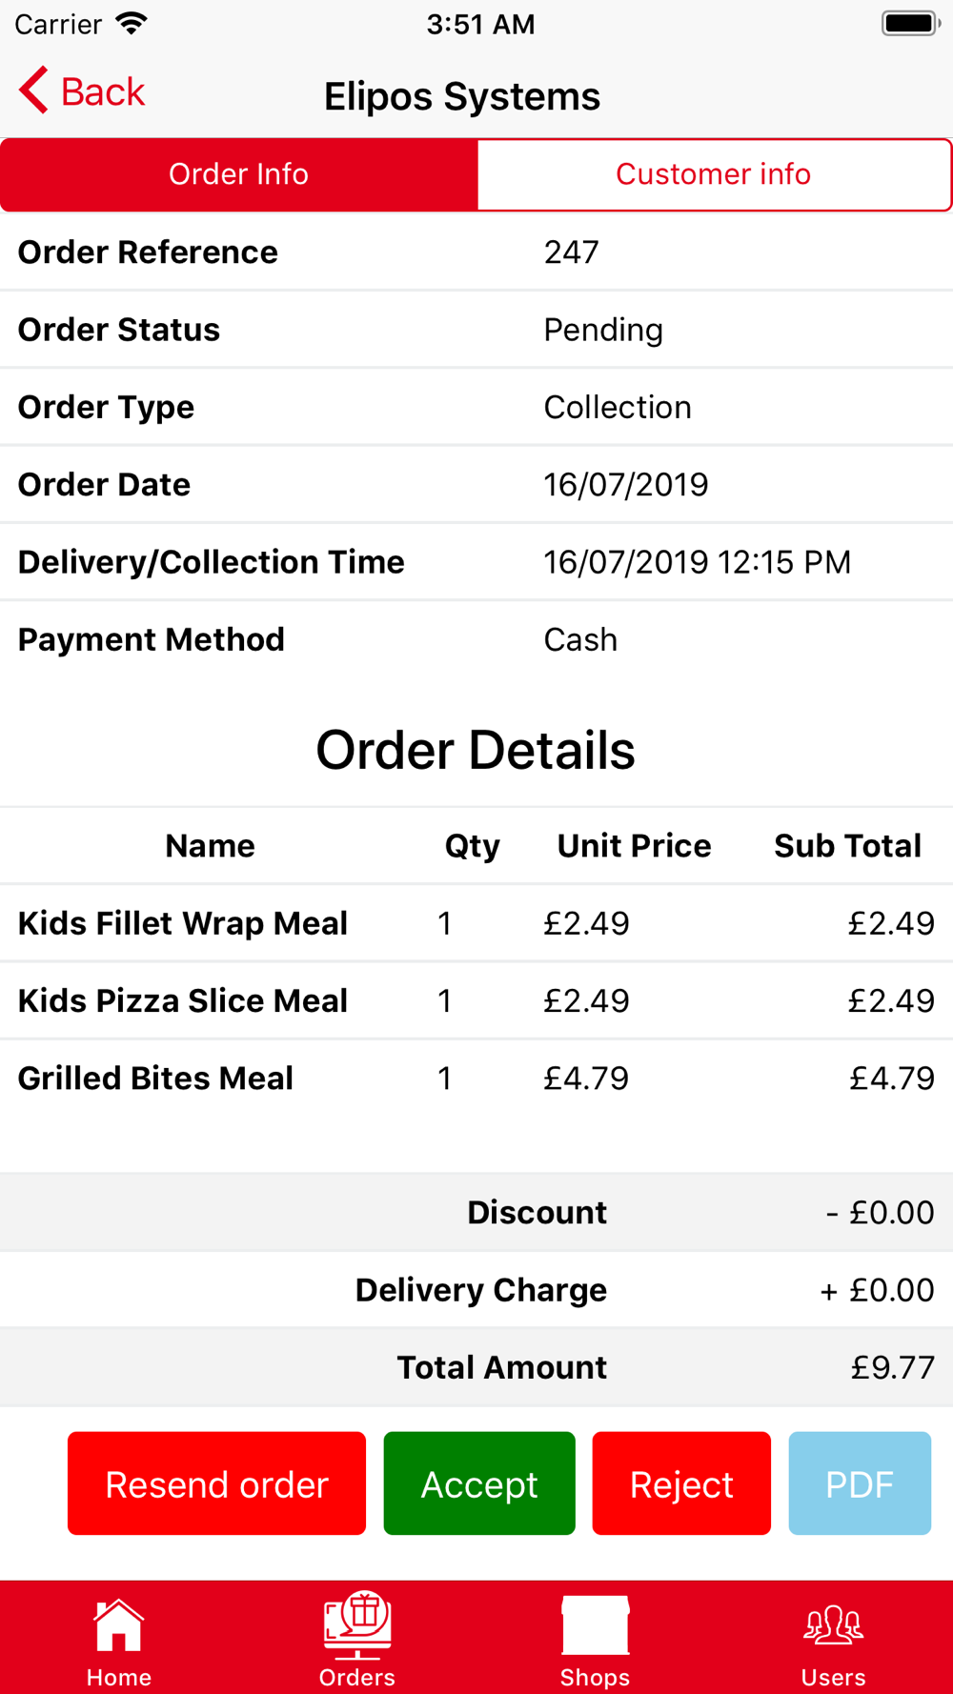Select the Grilled Bites Meal row
Image resolution: width=953 pixels, height=1694 pixels.
[476, 1079]
